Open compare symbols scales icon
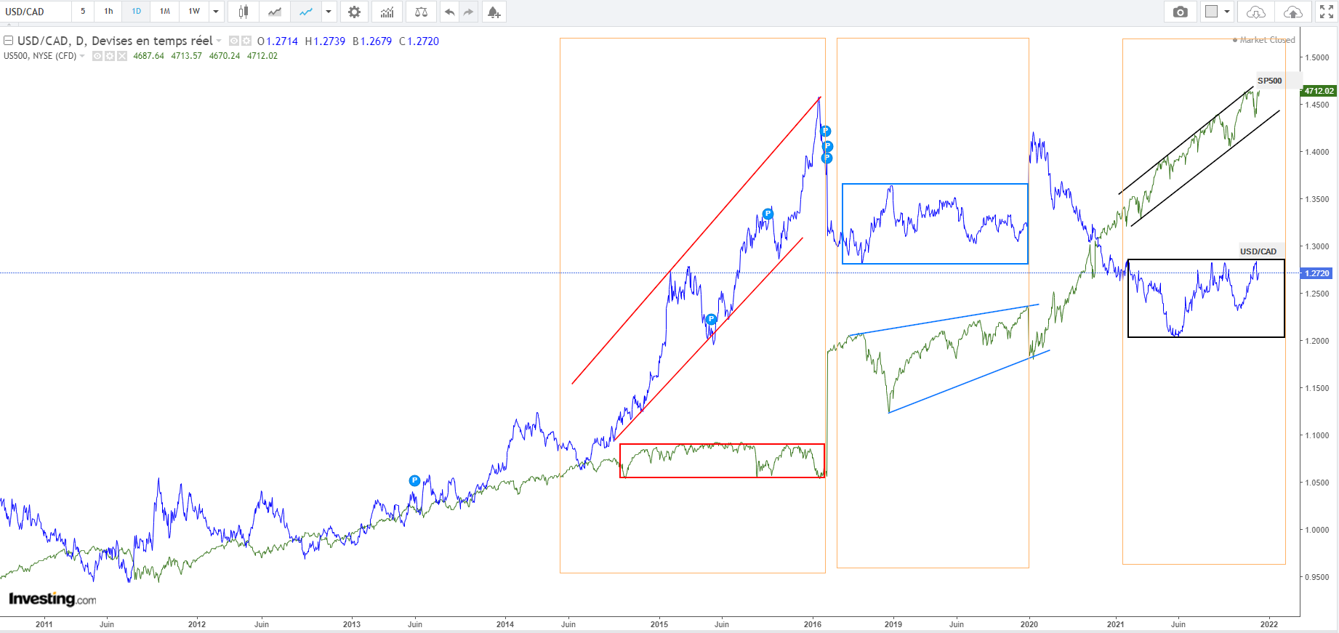This screenshot has width=1339, height=633. 421,12
